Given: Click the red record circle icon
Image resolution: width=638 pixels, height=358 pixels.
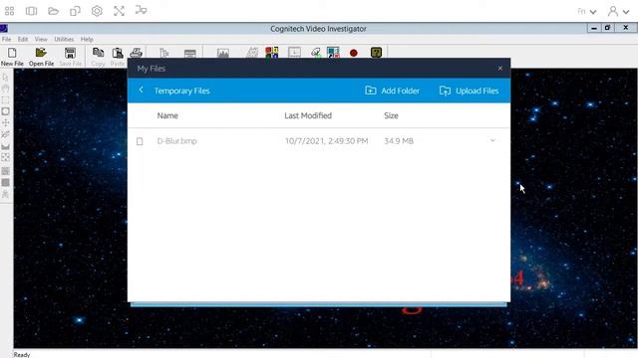Looking at the screenshot, I should (x=354, y=53).
